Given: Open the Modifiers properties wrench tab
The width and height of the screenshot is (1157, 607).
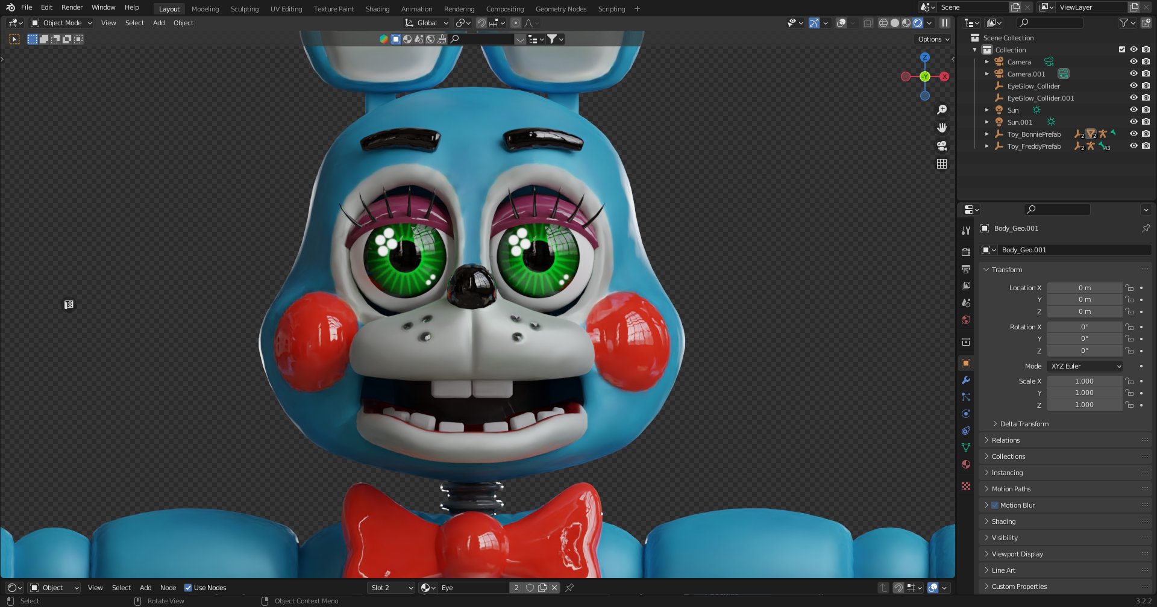Looking at the screenshot, I should [x=966, y=380].
